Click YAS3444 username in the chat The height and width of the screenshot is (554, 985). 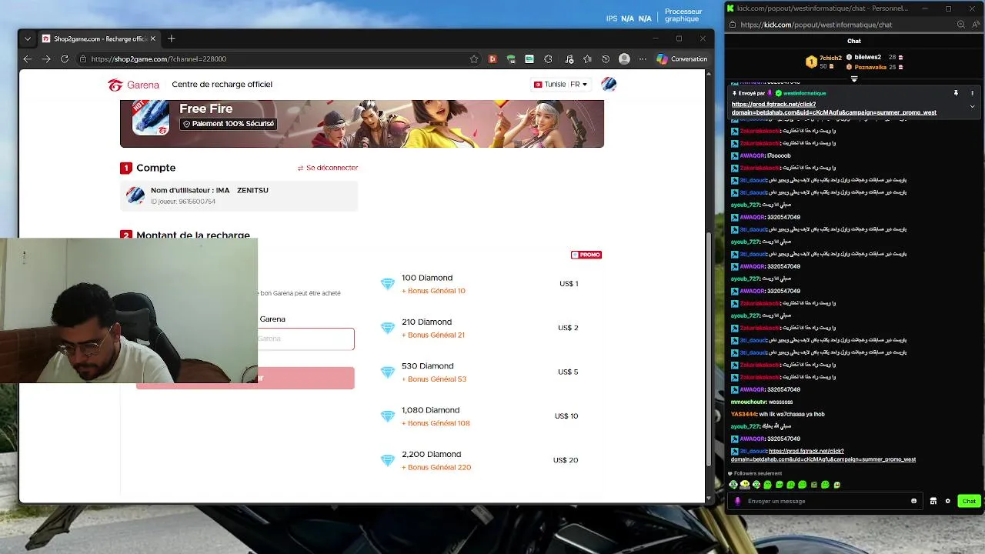click(743, 414)
